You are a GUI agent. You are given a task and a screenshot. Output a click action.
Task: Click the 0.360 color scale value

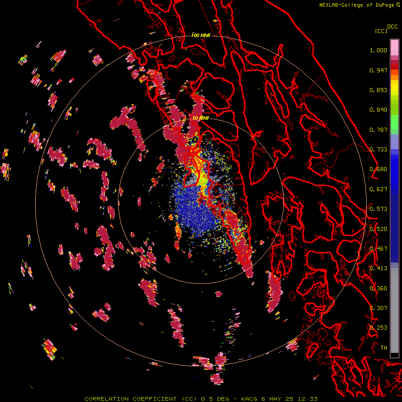[x=378, y=289]
